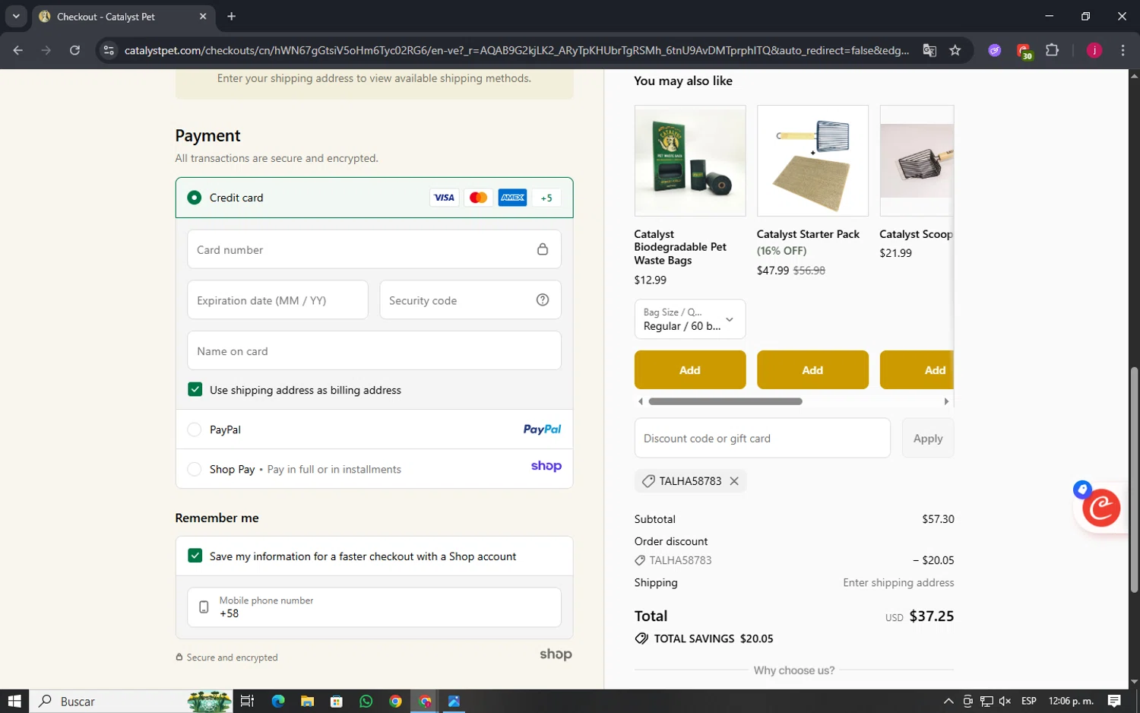The image size is (1140, 713).
Task: Click the Amex card logo
Action: (512, 198)
